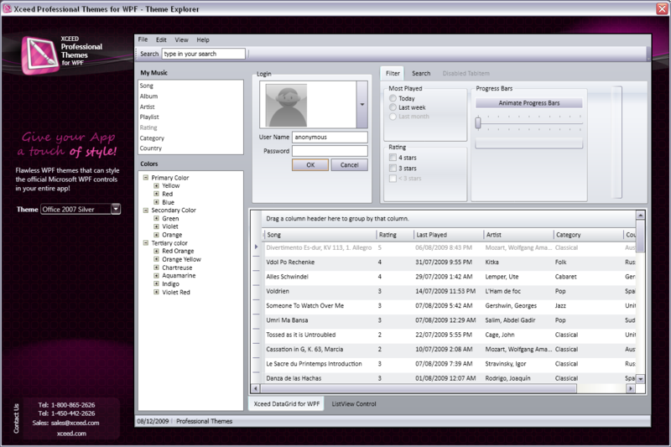Click the Xceed Professional Themes logo icon

click(39, 55)
